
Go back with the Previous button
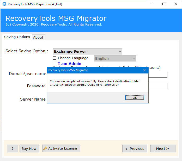point(135,148)
